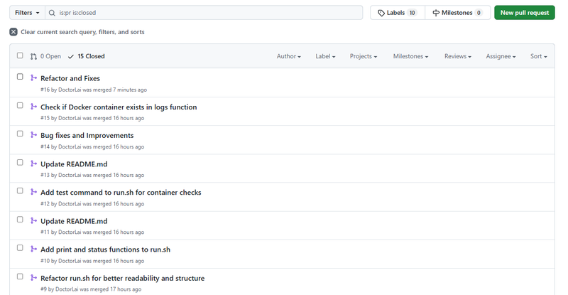Click the tag icon on Labels button
This screenshot has height=295, width=568.
[x=381, y=13]
